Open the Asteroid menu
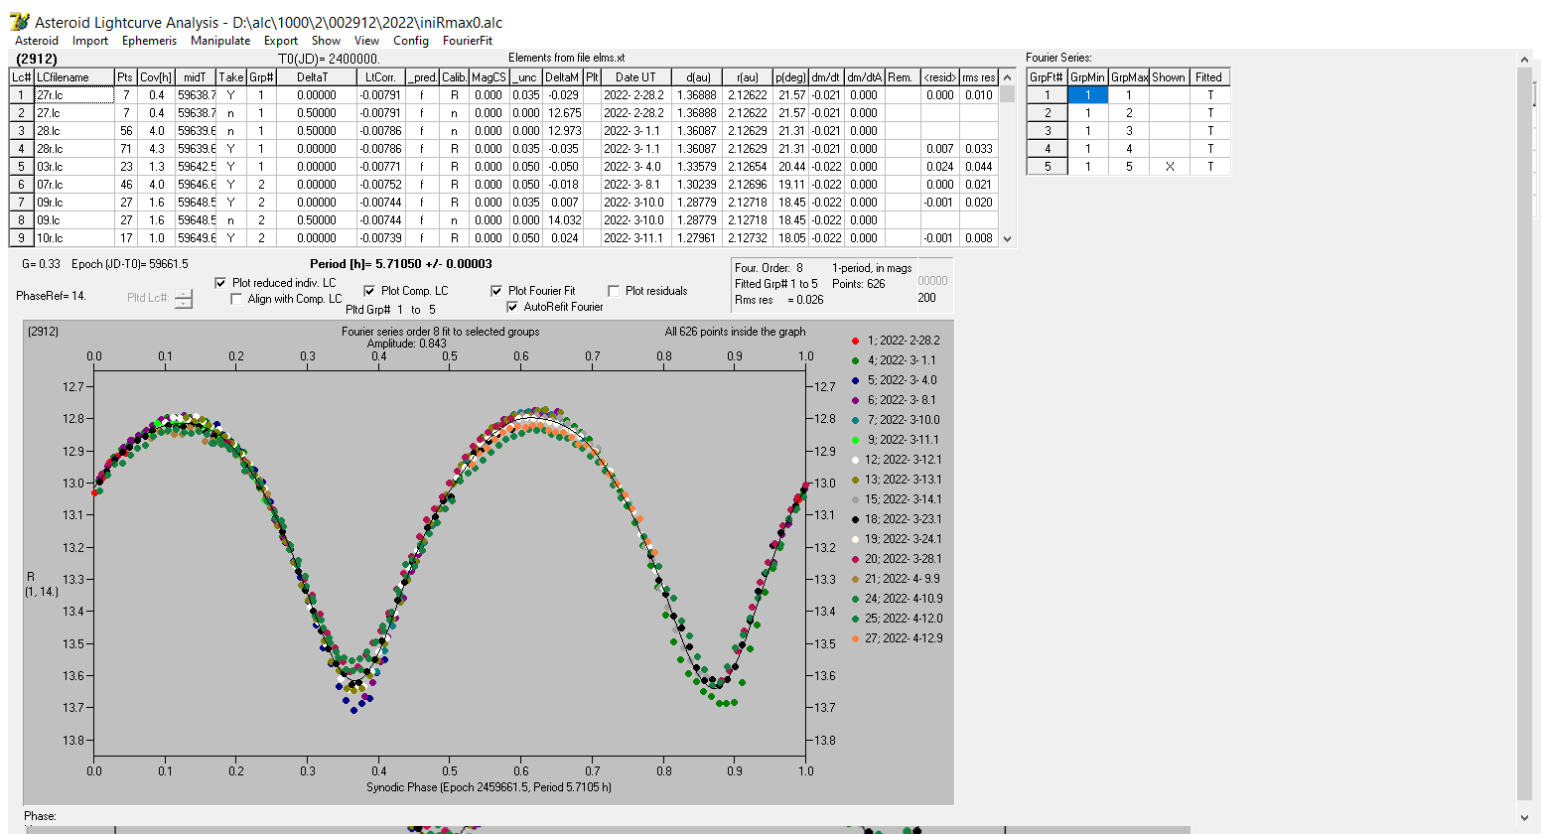 [37, 41]
